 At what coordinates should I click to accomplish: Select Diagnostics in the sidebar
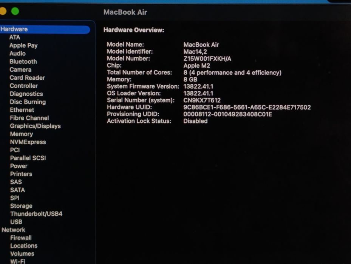tap(26, 94)
